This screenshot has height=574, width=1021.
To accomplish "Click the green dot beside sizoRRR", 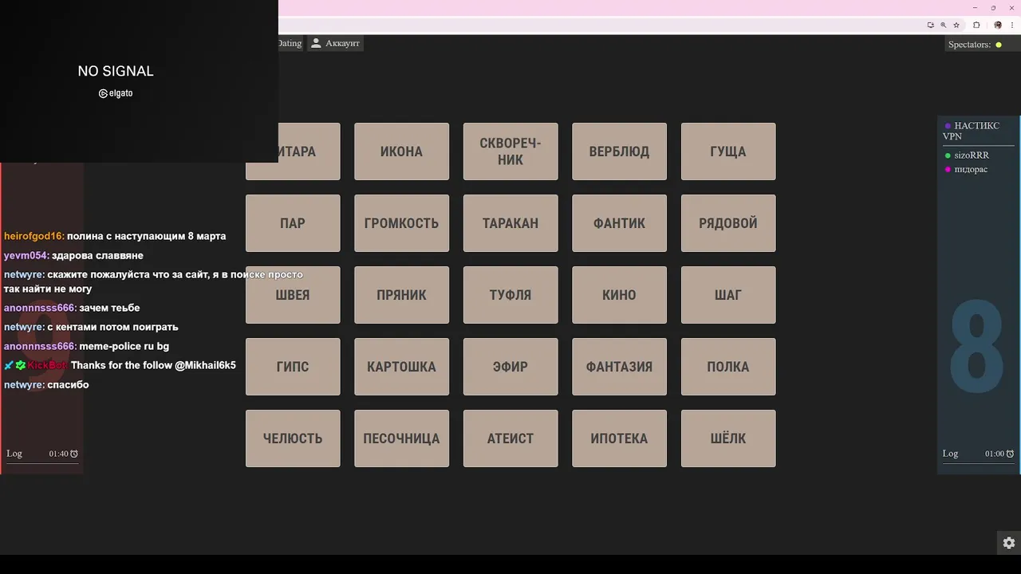I will click(948, 155).
